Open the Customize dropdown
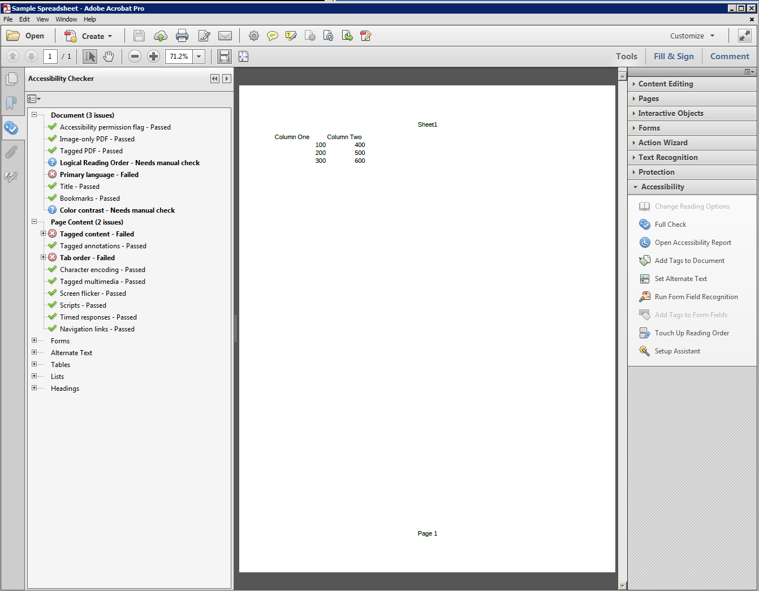Viewport: 759px width, 591px height. (692, 36)
